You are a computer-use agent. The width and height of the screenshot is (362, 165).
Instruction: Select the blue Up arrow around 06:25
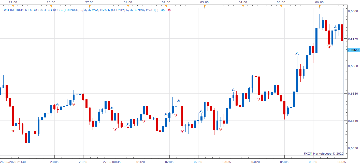pyautogui.click(x=336, y=27)
